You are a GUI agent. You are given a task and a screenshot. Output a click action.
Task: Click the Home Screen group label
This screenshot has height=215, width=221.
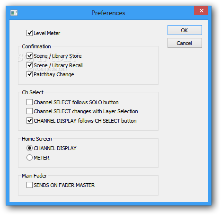(x=37, y=139)
